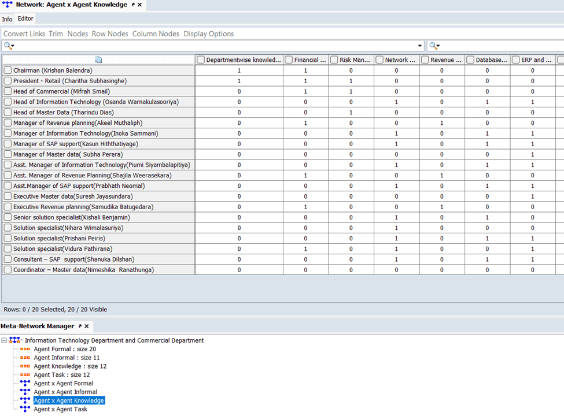
Task: Close the Network: Agent x Agent Knowledge panel
Action: (x=140, y=5)
